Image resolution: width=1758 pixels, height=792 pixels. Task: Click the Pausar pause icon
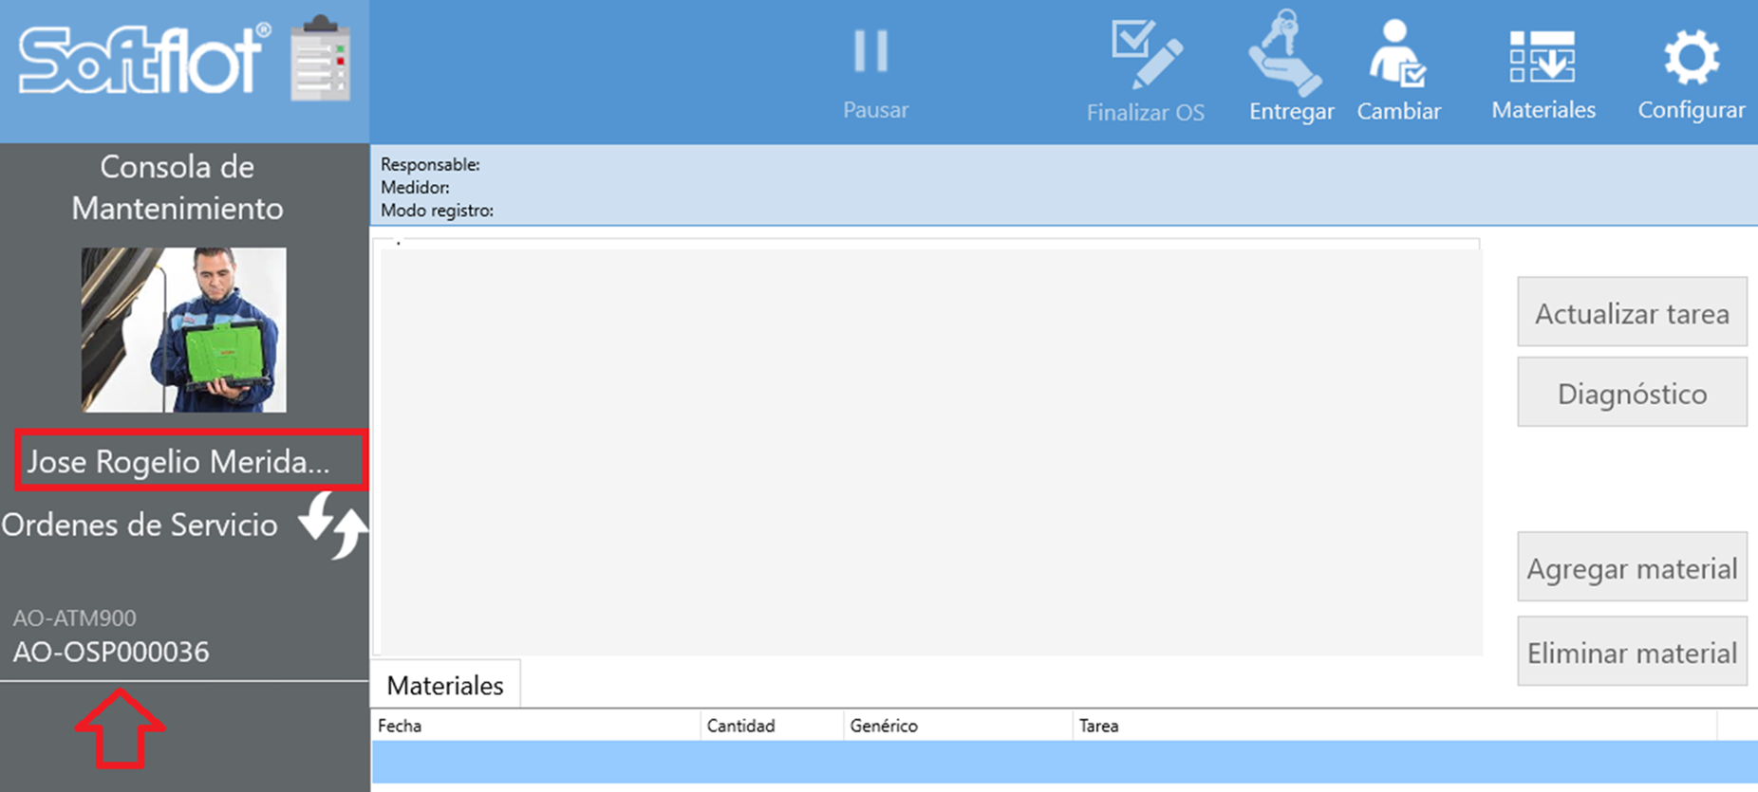click(870, 51)
